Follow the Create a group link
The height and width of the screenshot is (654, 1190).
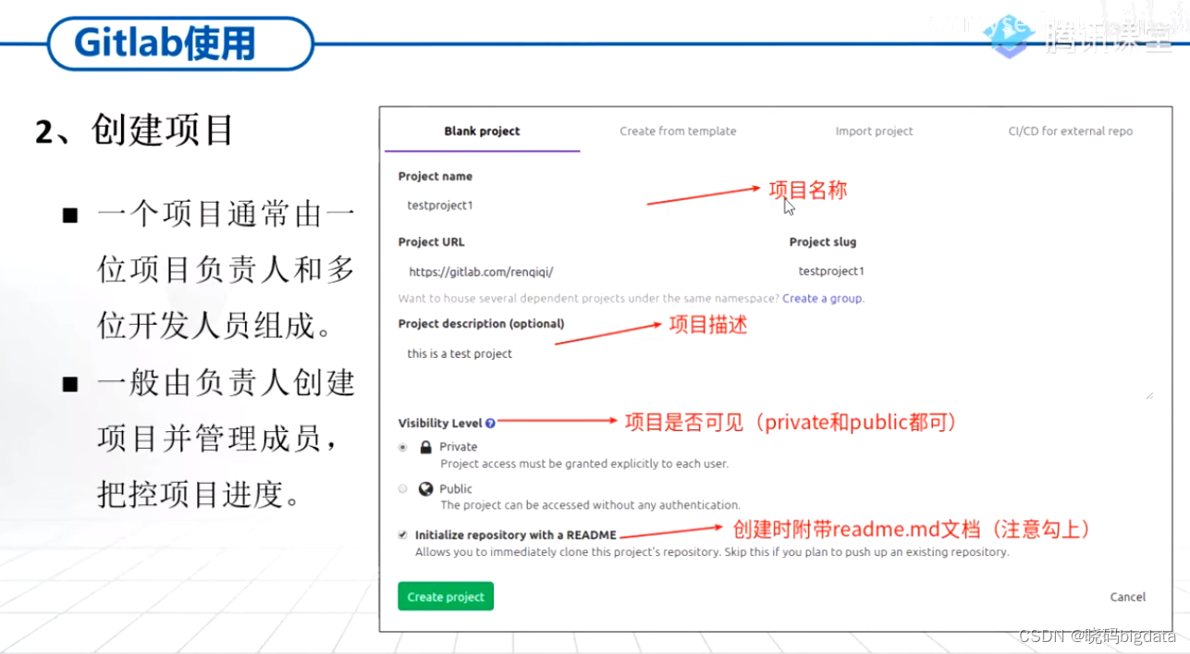pos(821,298)
